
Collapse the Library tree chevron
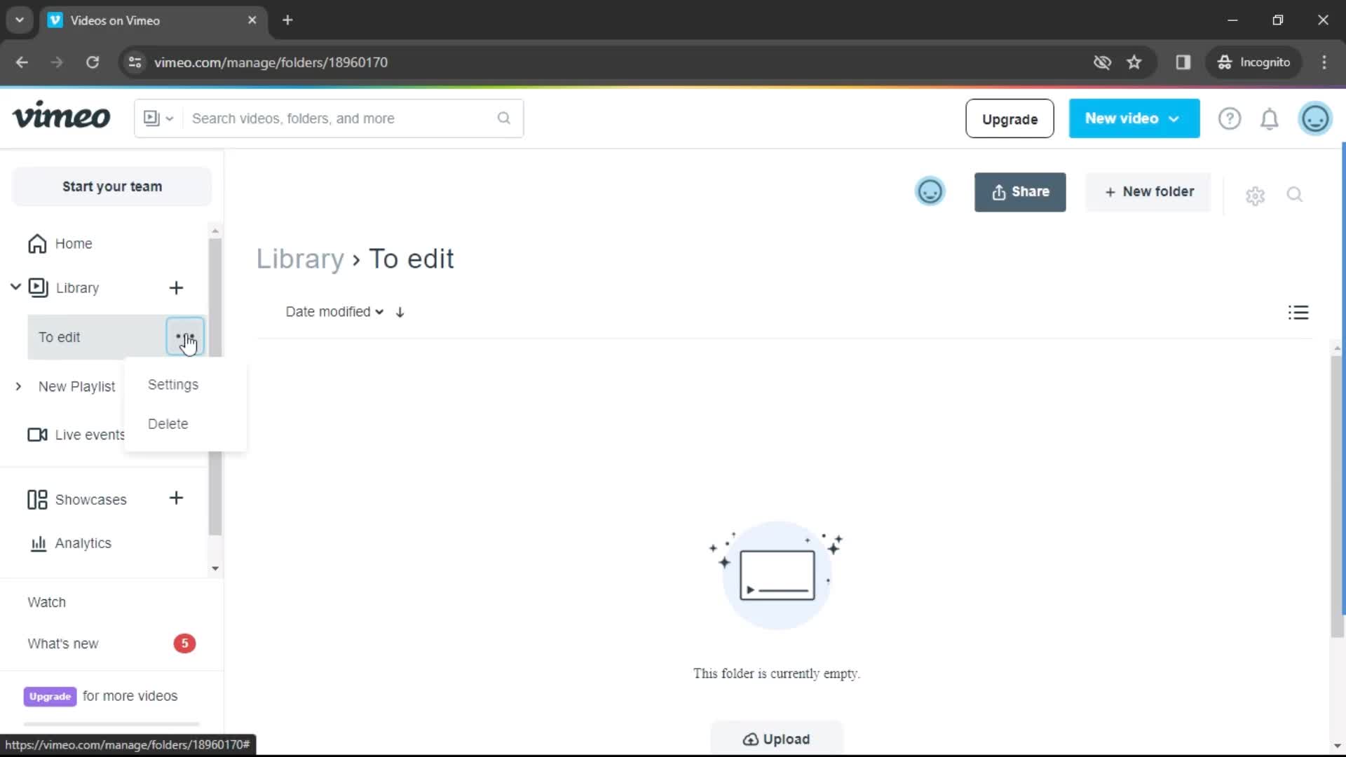pos(15,287)
